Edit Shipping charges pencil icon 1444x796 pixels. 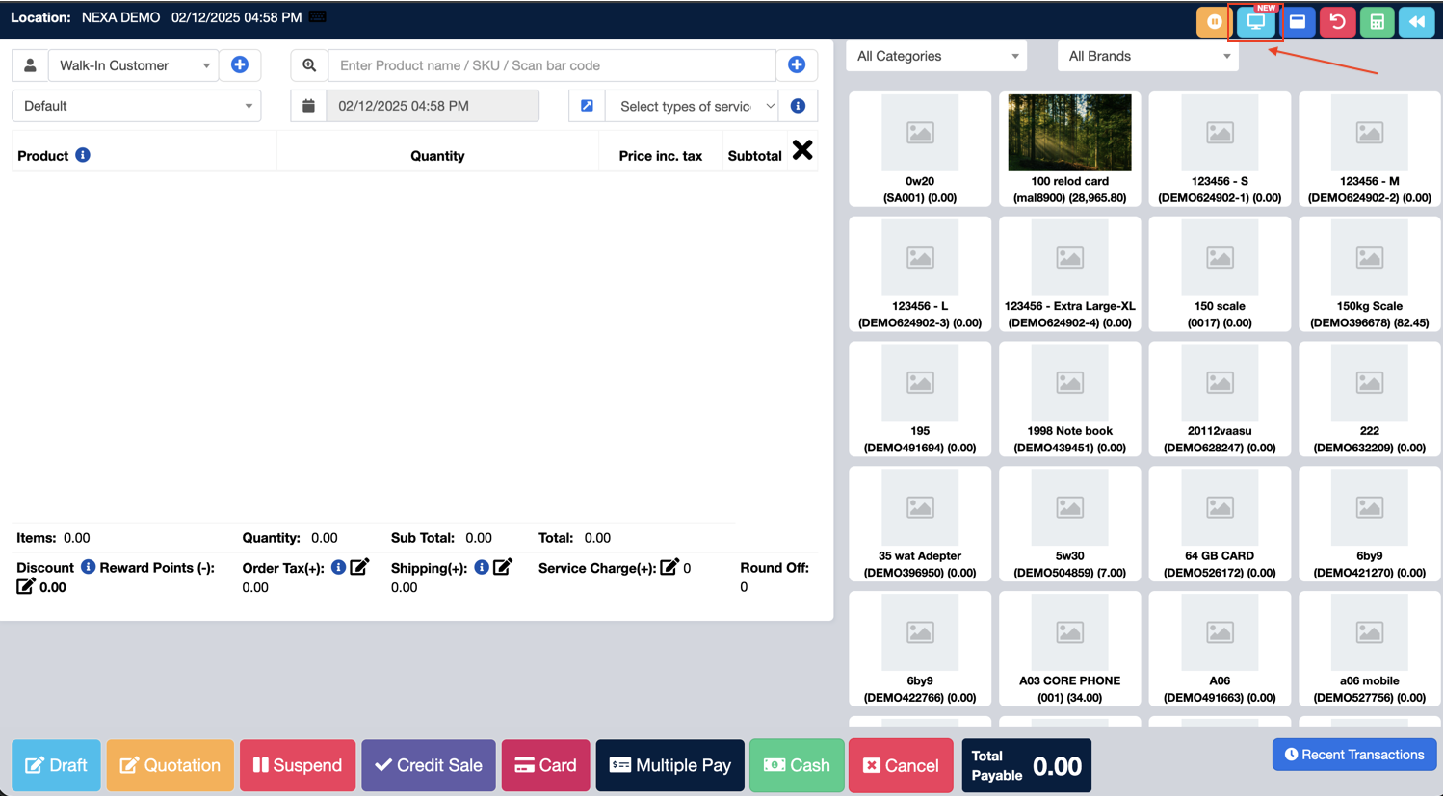tap(503, 567)
